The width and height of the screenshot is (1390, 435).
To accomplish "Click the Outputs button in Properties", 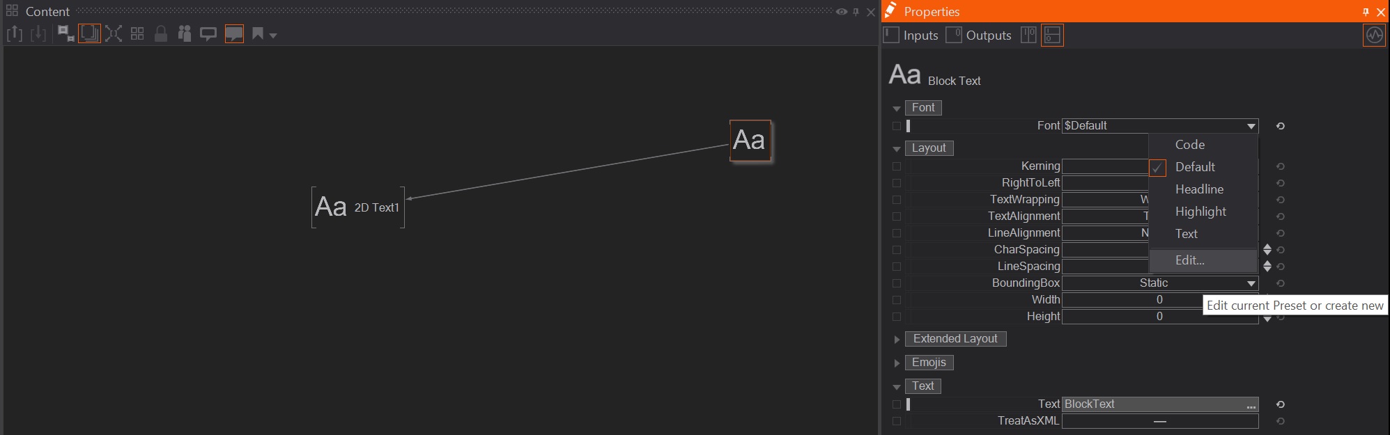I will (979, 35).
